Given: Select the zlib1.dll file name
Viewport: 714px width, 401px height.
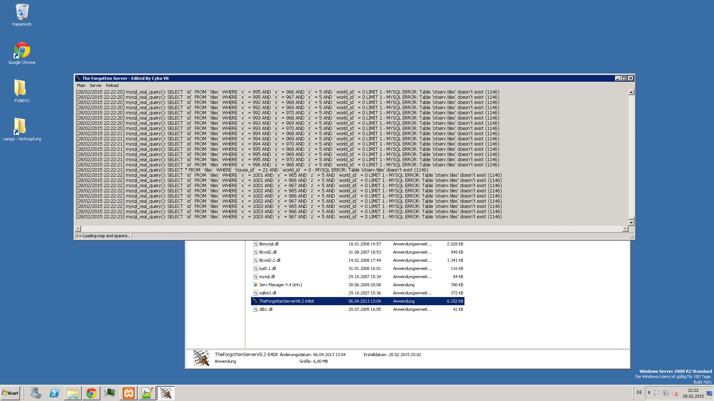Looking at the screenshot, I should [266, 309].
